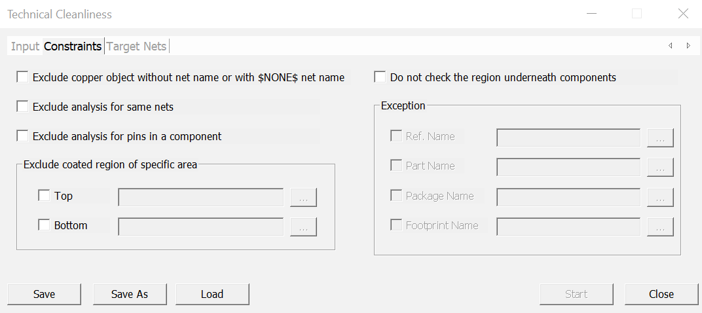The width and height of the screenshot is (702, 313).
Task: Check the Top coated region checkbox
Action: [44, 196]
